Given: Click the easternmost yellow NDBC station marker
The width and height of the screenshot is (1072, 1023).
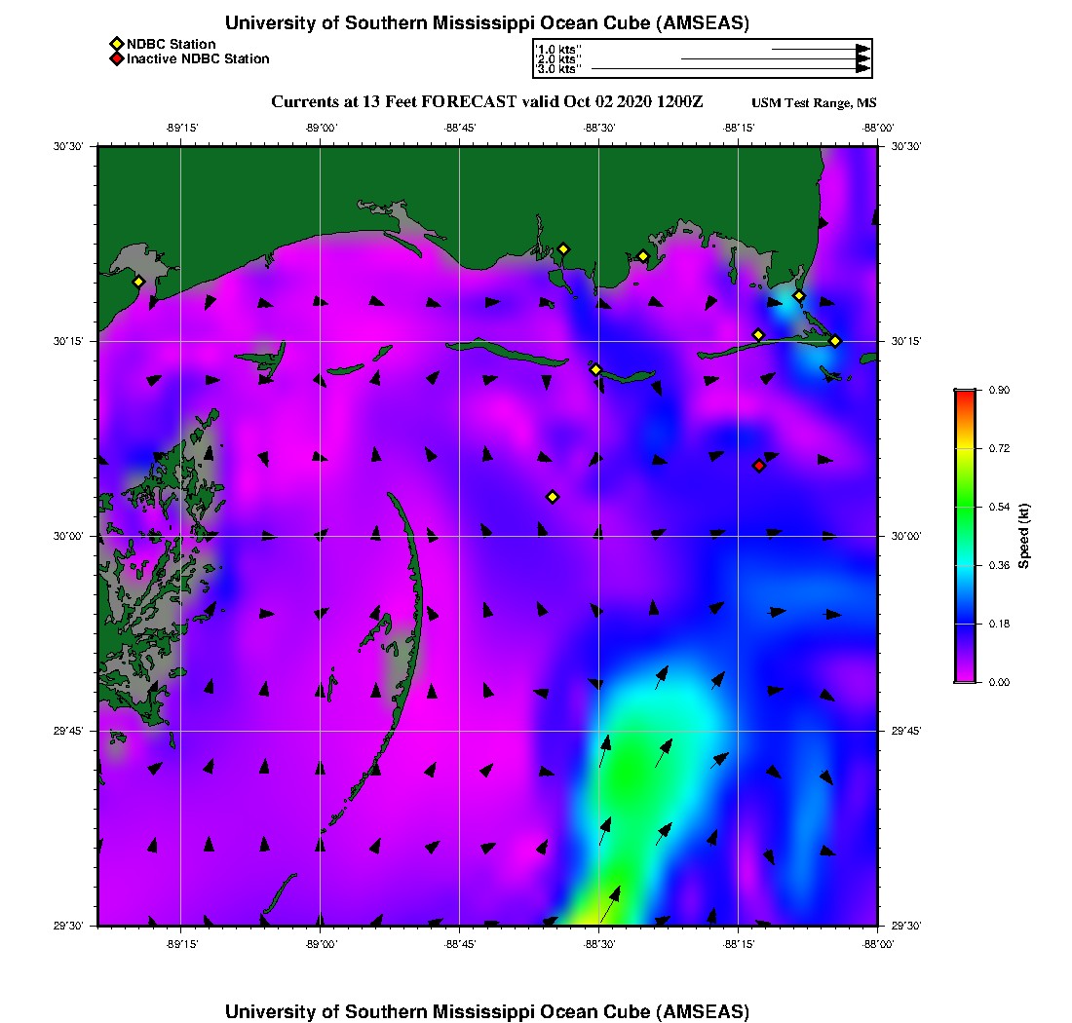Looking at the screenshot, I should coord(835,341).
